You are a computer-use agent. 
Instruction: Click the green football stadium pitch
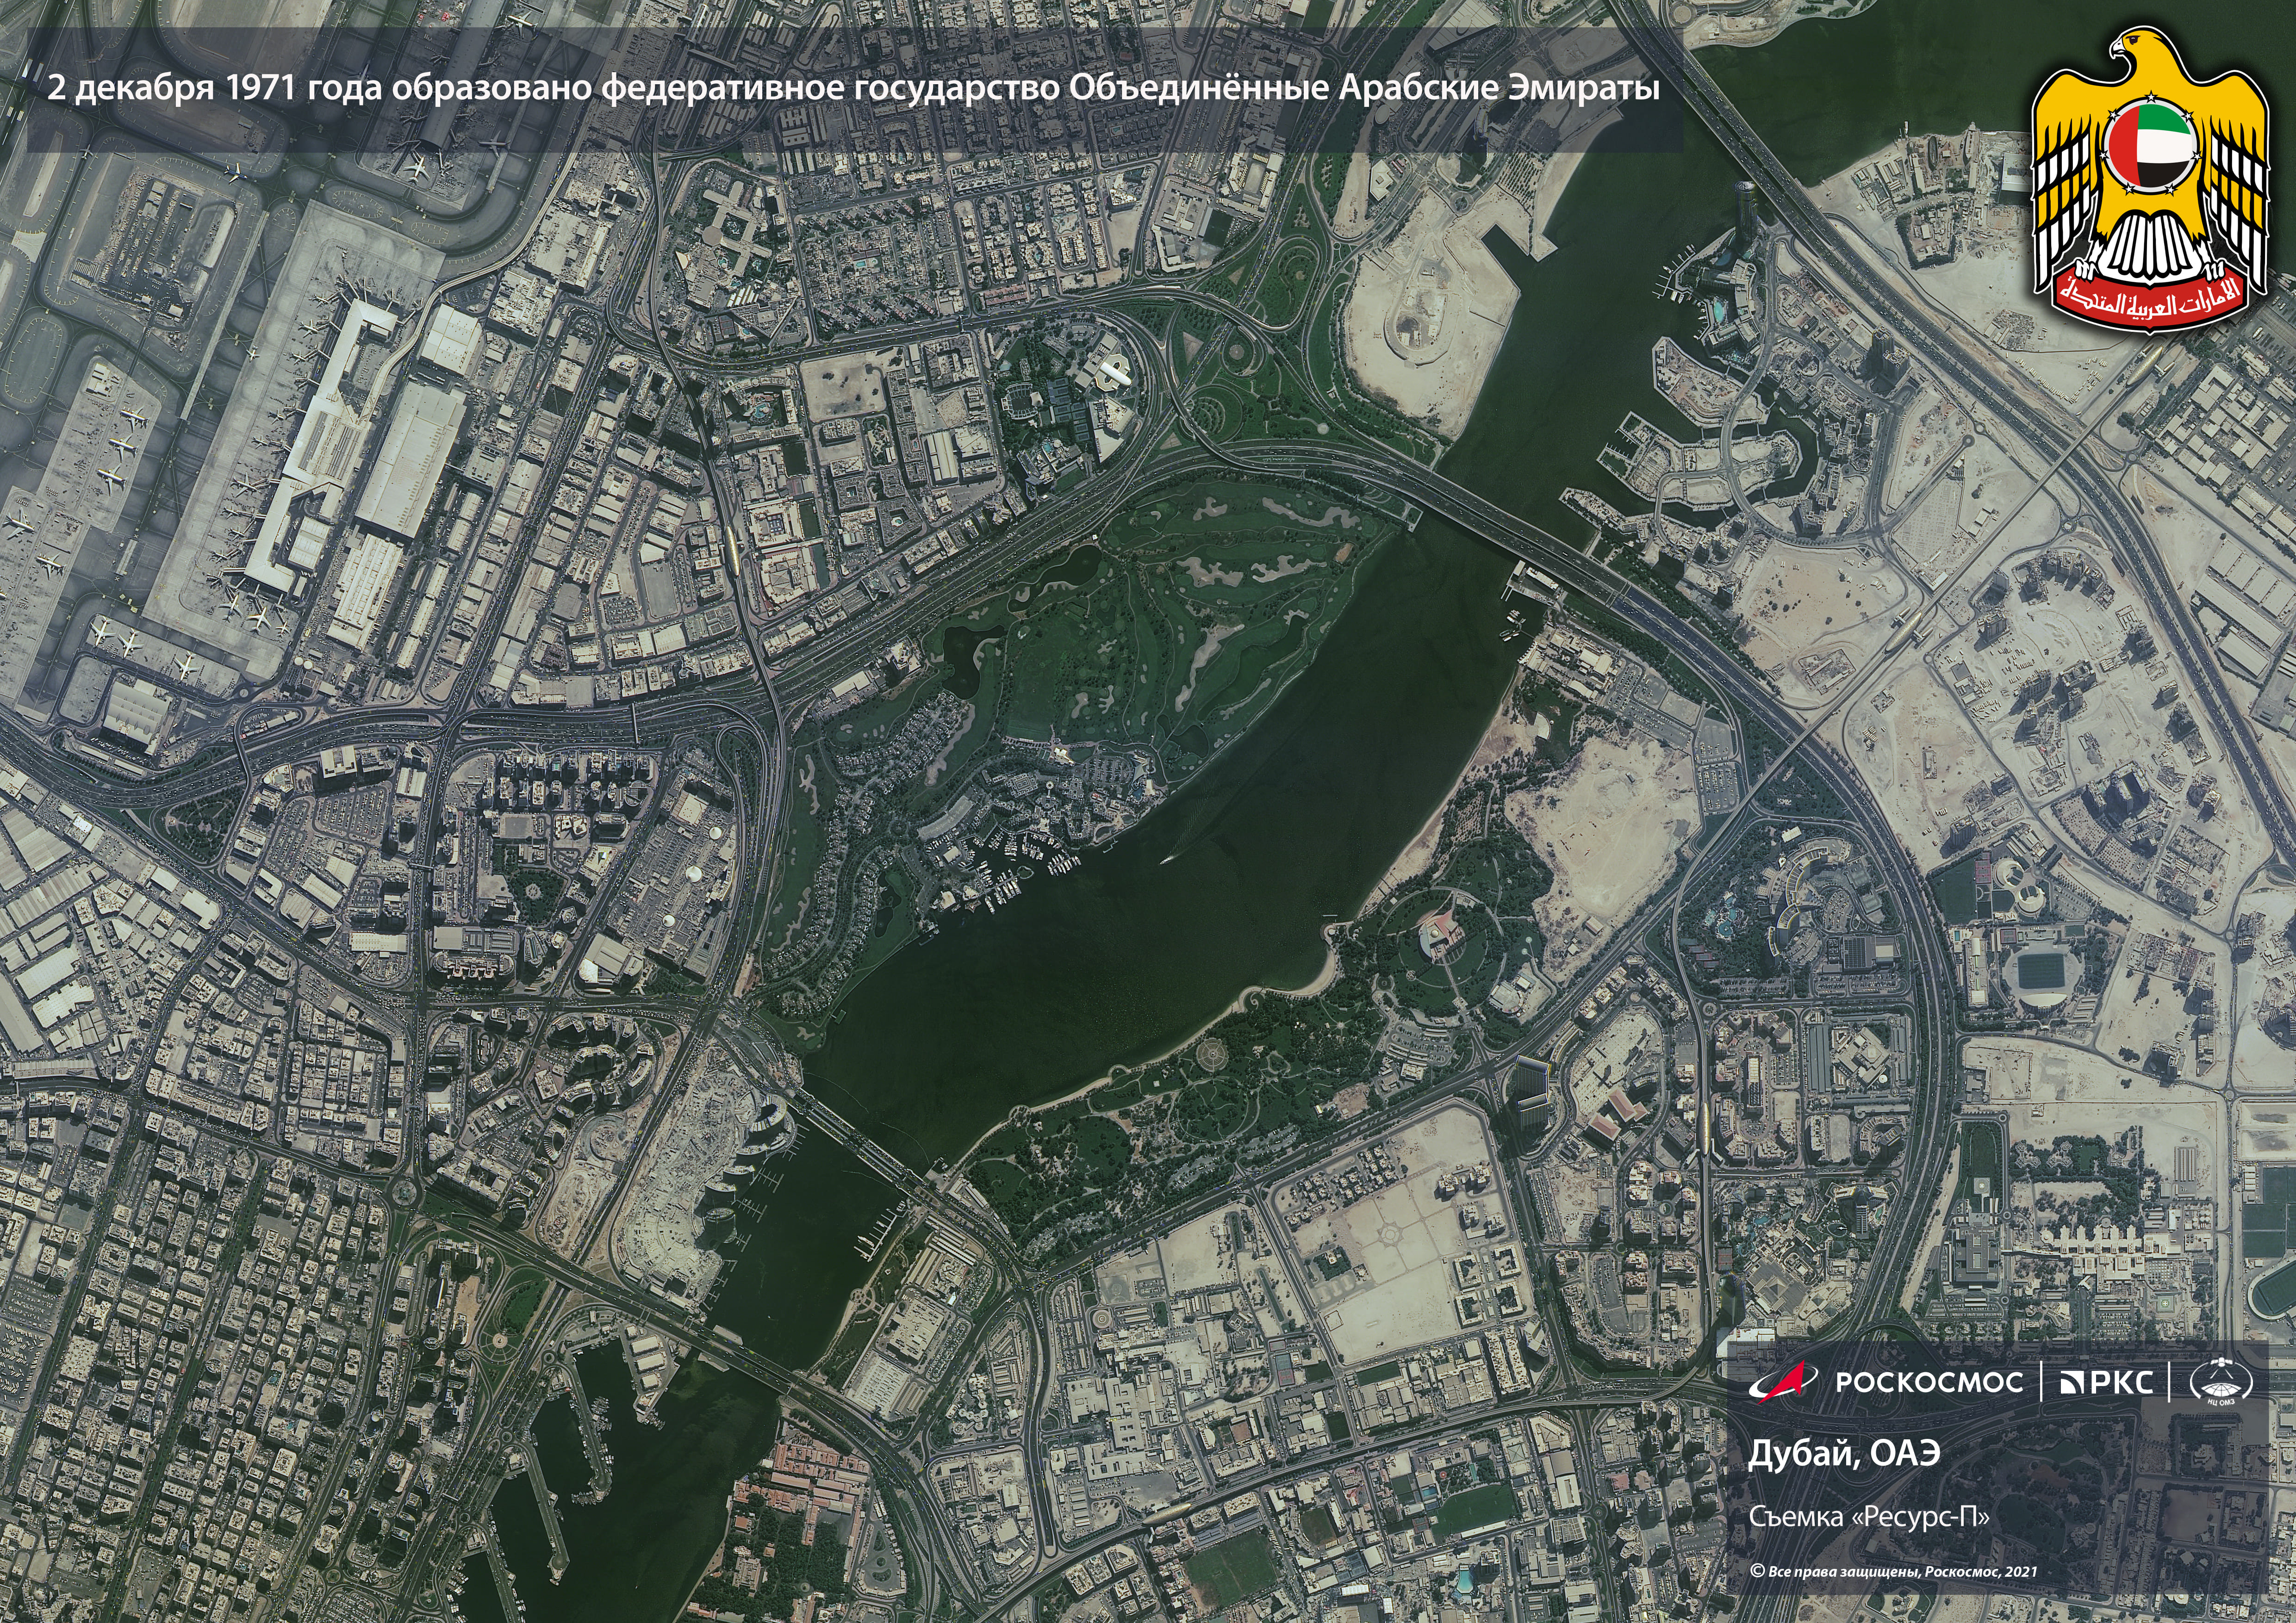click(x=2040, y=970)
